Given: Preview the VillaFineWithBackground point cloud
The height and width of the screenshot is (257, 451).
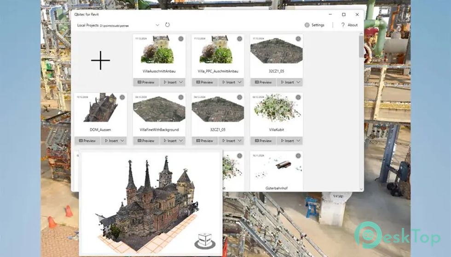Looking at the screenshot, I should tap(146, 141).
